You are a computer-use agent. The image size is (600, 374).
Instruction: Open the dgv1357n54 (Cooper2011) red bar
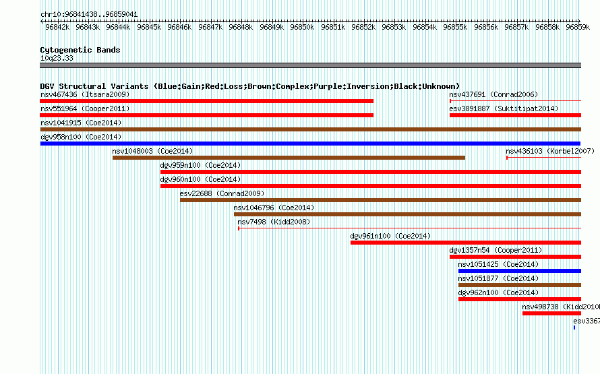point(516,257)
